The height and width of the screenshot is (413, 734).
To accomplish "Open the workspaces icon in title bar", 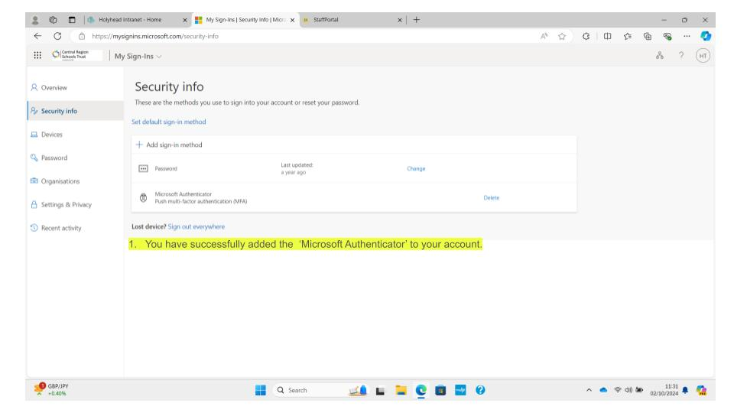I will point(53,20).
